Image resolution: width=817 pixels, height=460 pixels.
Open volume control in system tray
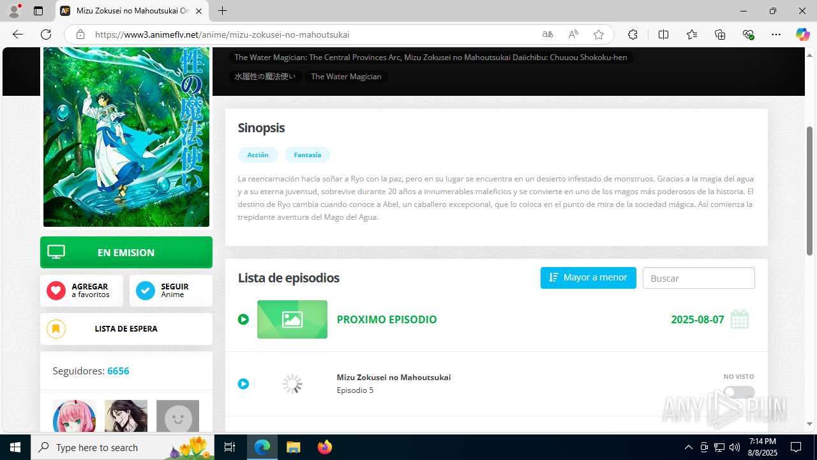pyautogui.click(x=735, y=447)
